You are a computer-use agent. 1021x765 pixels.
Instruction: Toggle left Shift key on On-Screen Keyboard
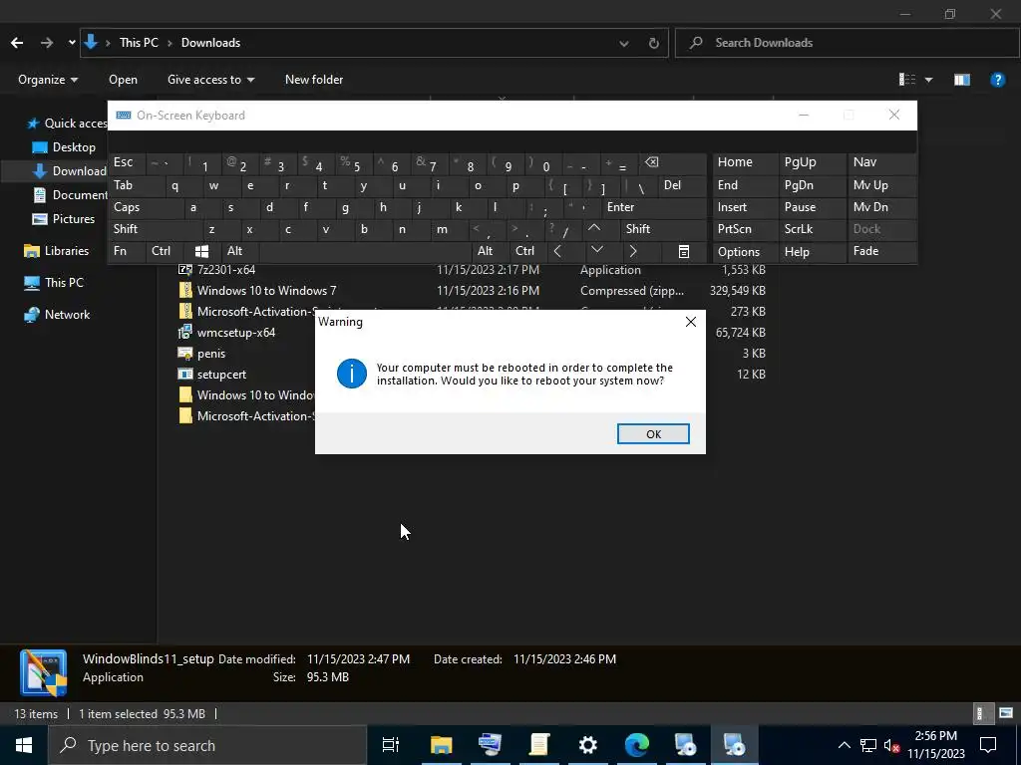[154, 229]
